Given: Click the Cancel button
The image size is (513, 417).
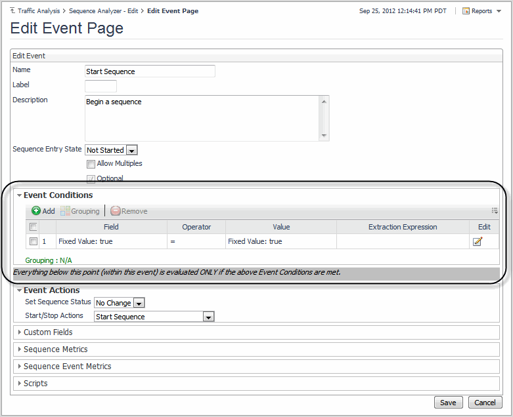Looking at the screenshot, I should point(485,403).
